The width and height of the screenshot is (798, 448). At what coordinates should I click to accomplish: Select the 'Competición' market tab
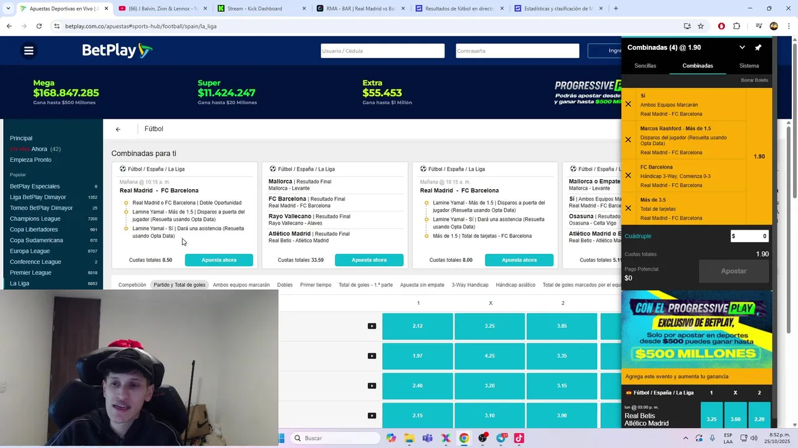(132, 285)
